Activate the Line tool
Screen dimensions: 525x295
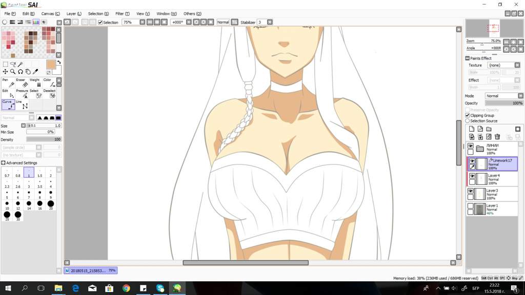(x=22, y=104)
